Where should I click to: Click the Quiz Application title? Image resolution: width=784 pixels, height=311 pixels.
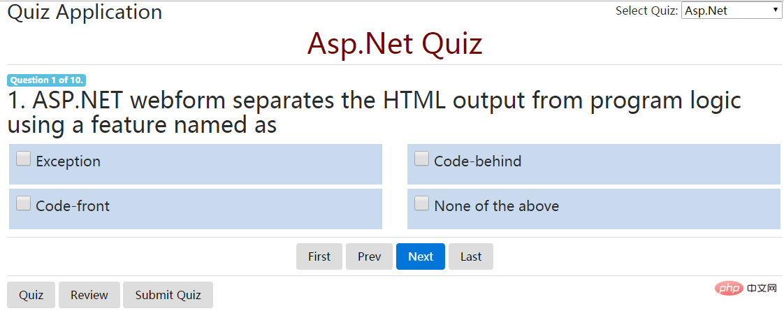click(x=85, y=12)
